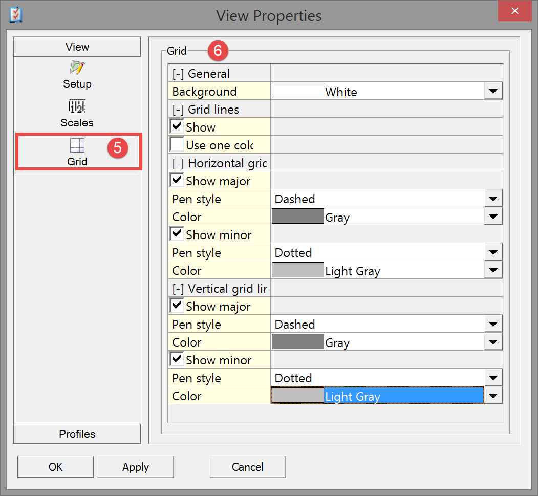Open the Background color dropdown
The height and width of the screenshot is (496, 538).
click(493, 92)
